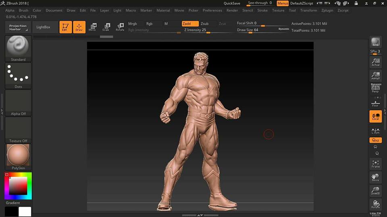The height and width of the screenshot is (217, 387).
Task: Toggle the Menus button
Action: (283, 3)
